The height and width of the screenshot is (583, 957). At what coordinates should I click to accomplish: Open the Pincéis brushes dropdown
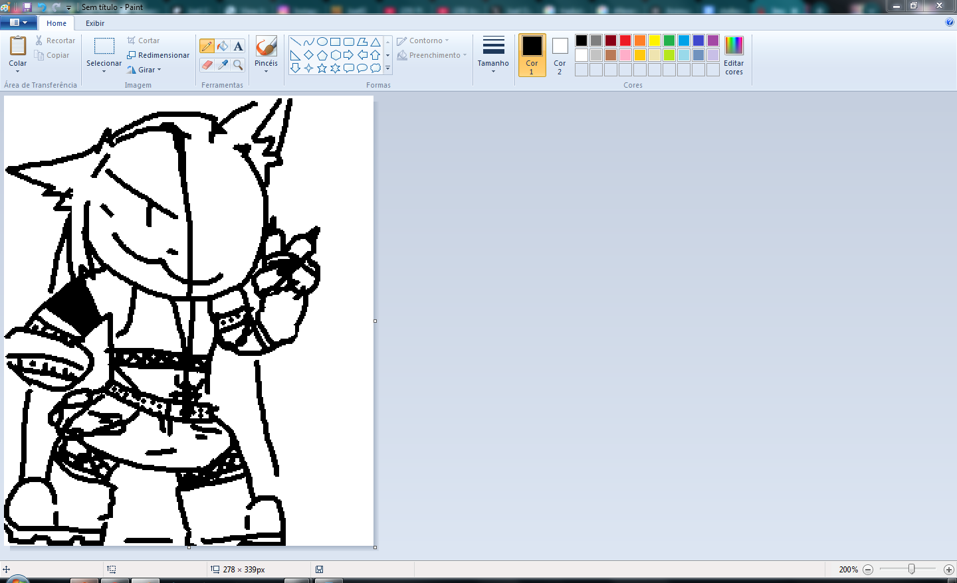(266, 70)
